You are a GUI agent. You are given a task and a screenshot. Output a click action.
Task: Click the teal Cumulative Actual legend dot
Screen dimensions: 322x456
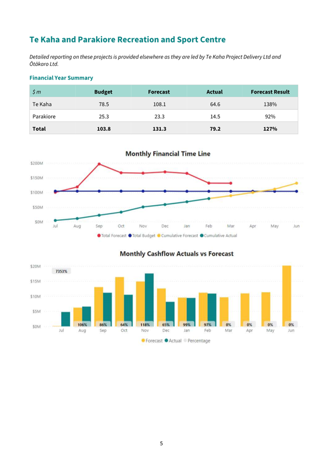point(202,235)
